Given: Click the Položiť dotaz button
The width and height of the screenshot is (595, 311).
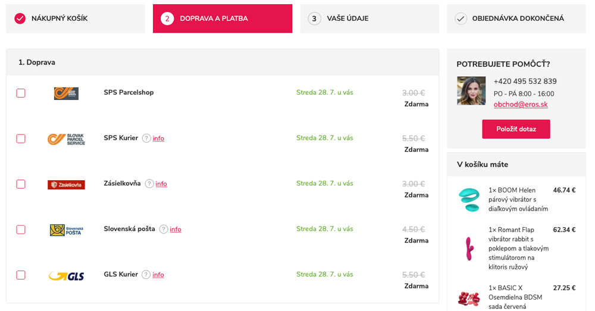Looking at the screenshot, I should (x=516, y=129).
